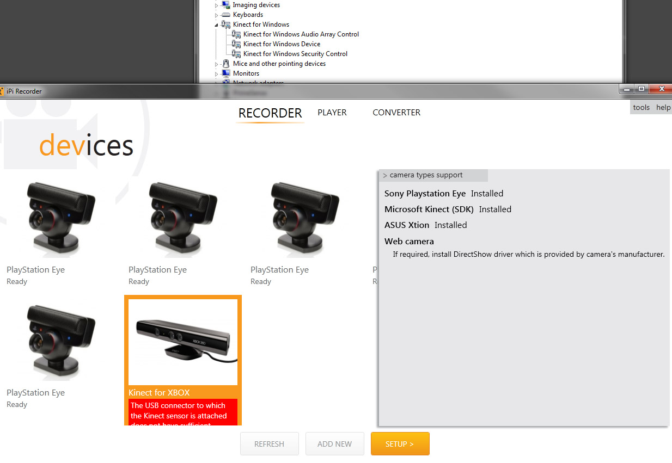The image size is (672, 463).
Task: Open the help menu
Action: (x=663, y=107)
